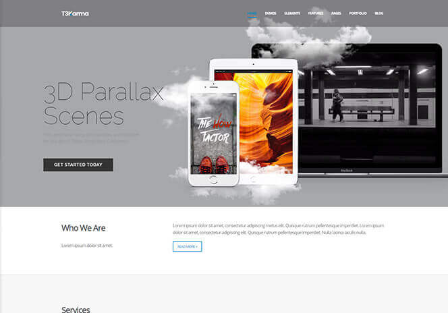Click the MacBook subway station image

coord(364,105)
